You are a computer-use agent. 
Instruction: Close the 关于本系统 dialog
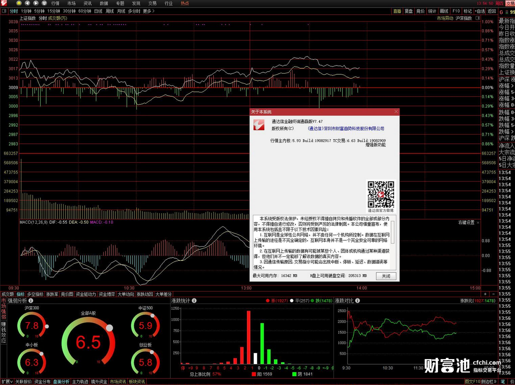(x=396, y=112)
